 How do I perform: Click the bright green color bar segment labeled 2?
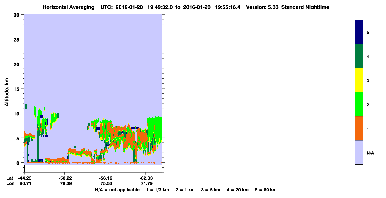tap(359, 104)
